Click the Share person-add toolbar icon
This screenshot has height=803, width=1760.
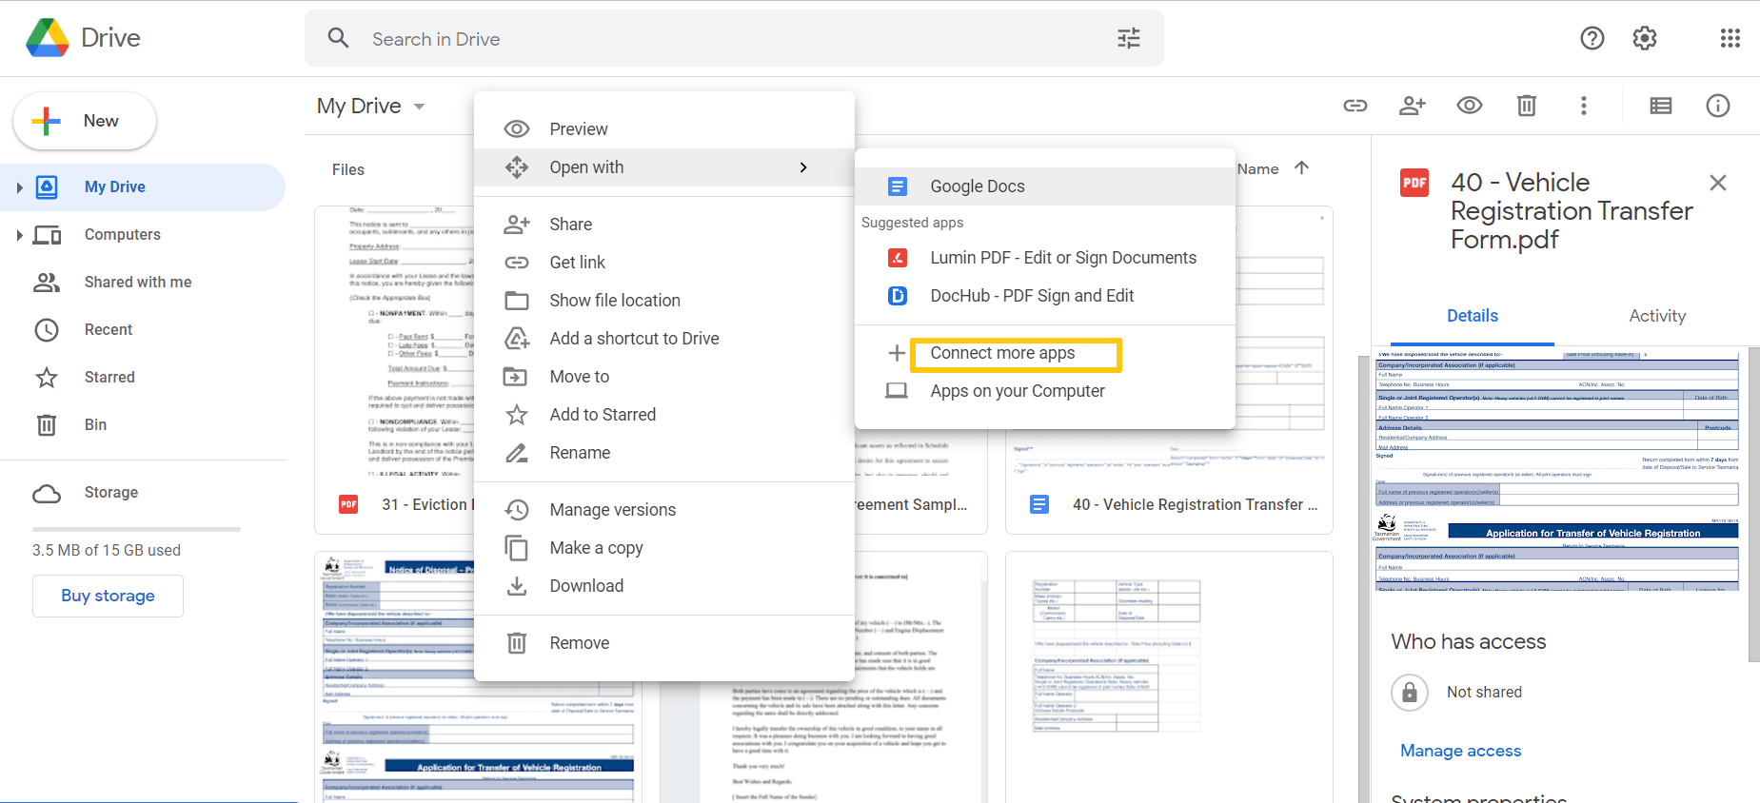point(1413,106)
